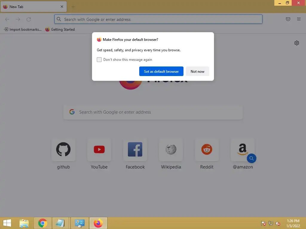Viewport: 306px width, 229px height.
Task: Select the New Tab tab
Action: 33,7
